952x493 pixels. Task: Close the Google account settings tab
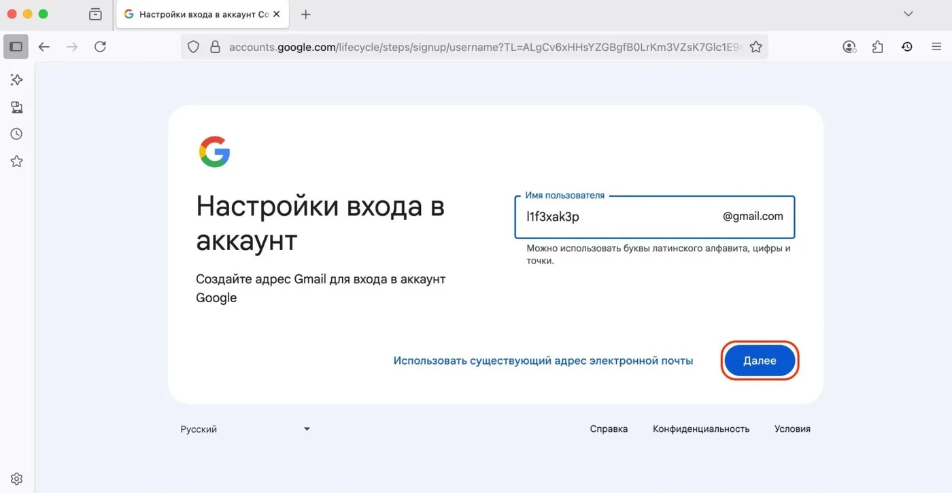277,14
